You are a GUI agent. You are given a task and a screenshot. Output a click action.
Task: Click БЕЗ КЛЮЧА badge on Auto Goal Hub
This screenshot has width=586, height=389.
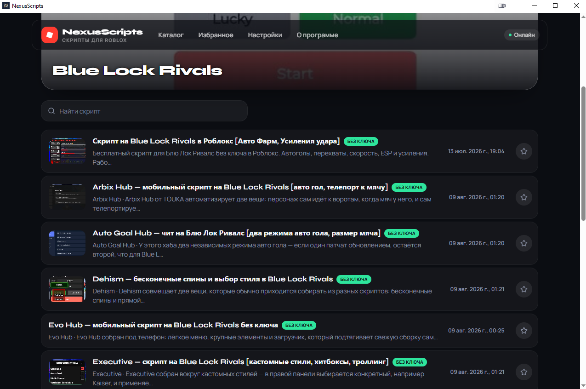(402, 233)
